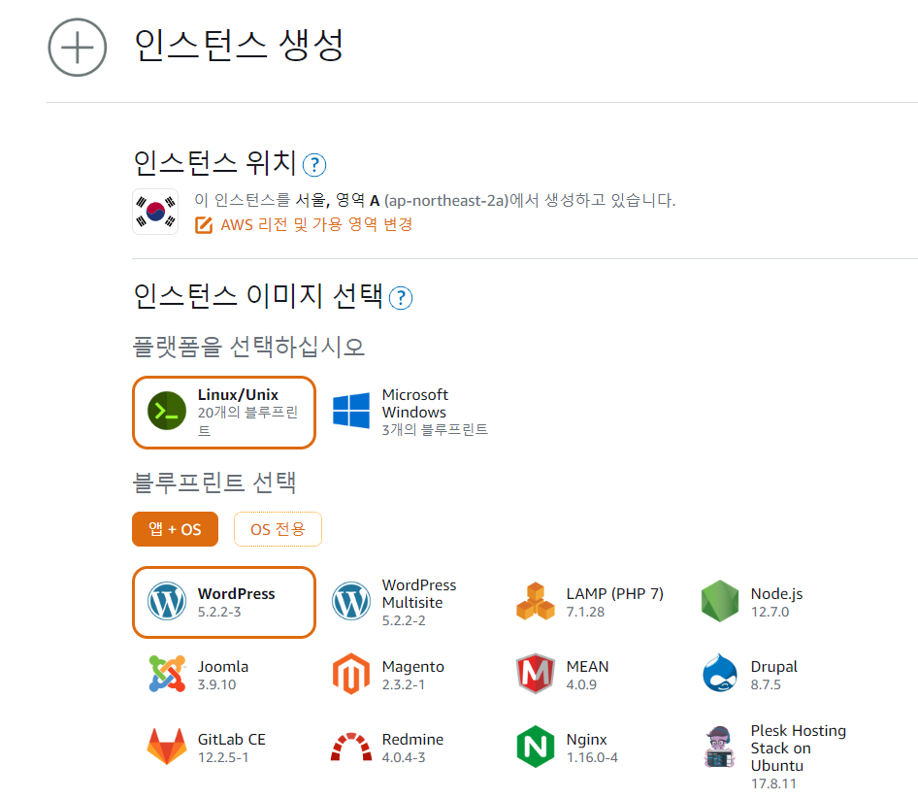
Task: Click the Plesk character icon
Action: [x=720, y=747]
